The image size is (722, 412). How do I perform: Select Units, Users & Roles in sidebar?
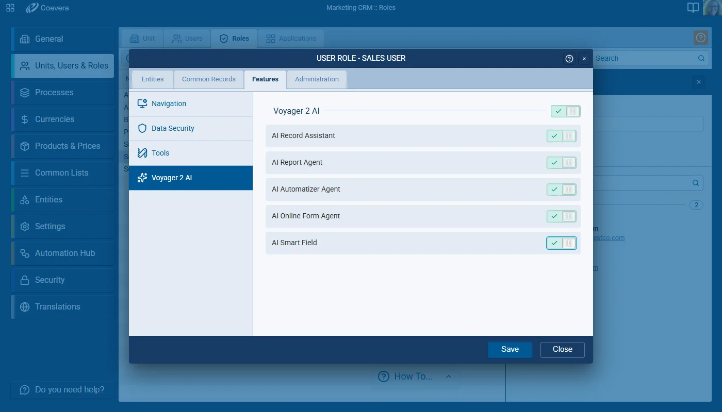[x=62, y=66]
